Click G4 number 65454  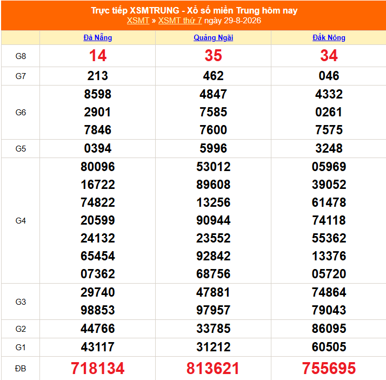(98, 256)
